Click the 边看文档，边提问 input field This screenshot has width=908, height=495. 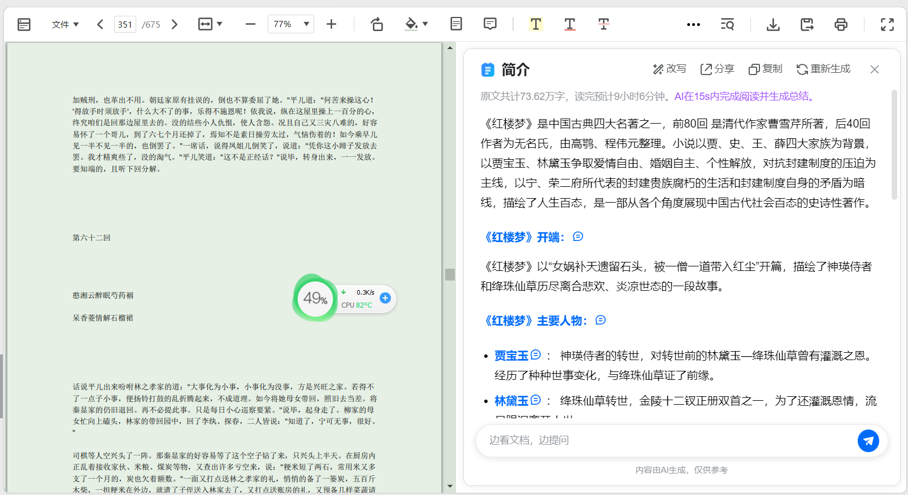667,440
